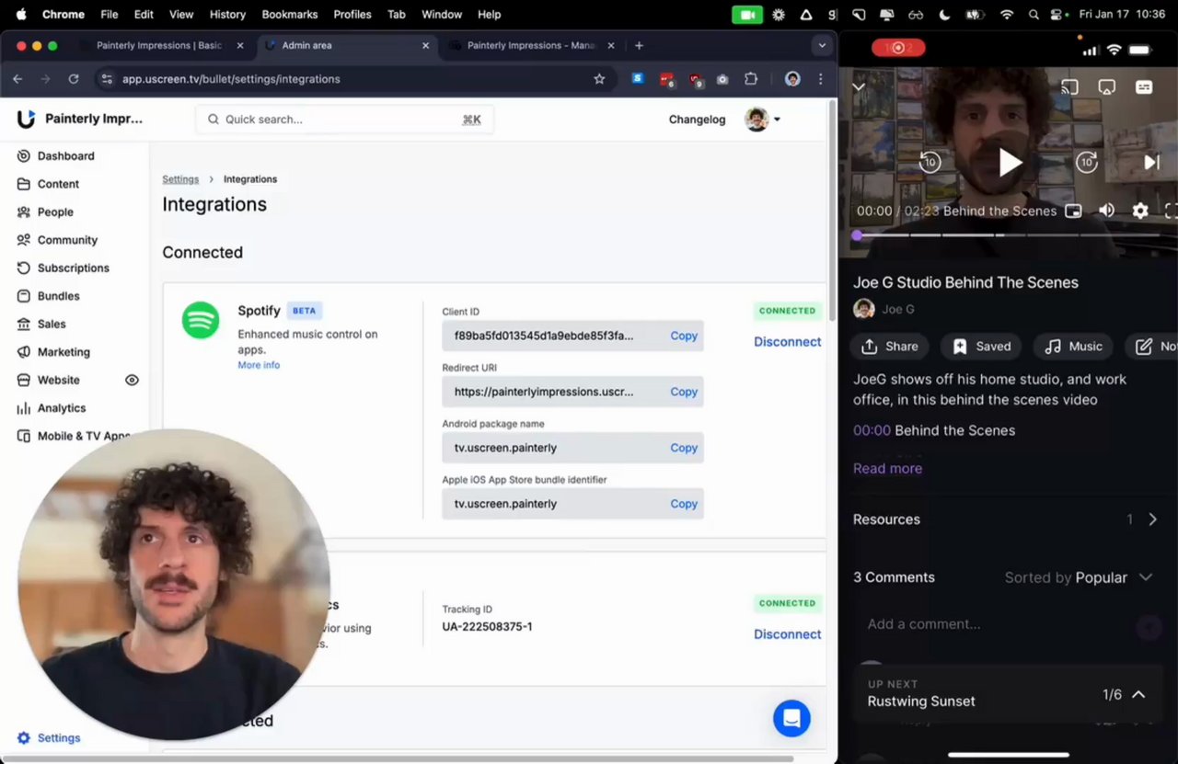The width and height of the screenshot is (1178, 764).
Task: Open the chat support widget
Action: (791, 719)
